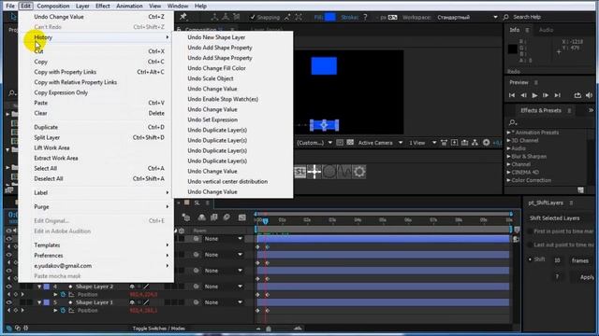Image resolution: width=599 pixels, height=336 pixels.
Task: Open the Info panel menu icon
Action: (x=527, y=30)
